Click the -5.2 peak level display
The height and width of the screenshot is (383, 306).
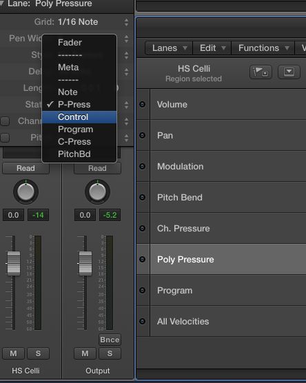click(x=110, y=215)
